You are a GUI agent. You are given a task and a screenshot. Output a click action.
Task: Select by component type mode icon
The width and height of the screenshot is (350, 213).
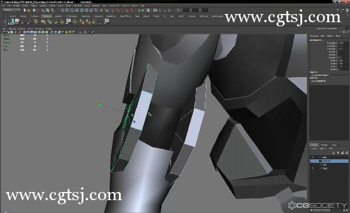(x=52, y=11)
